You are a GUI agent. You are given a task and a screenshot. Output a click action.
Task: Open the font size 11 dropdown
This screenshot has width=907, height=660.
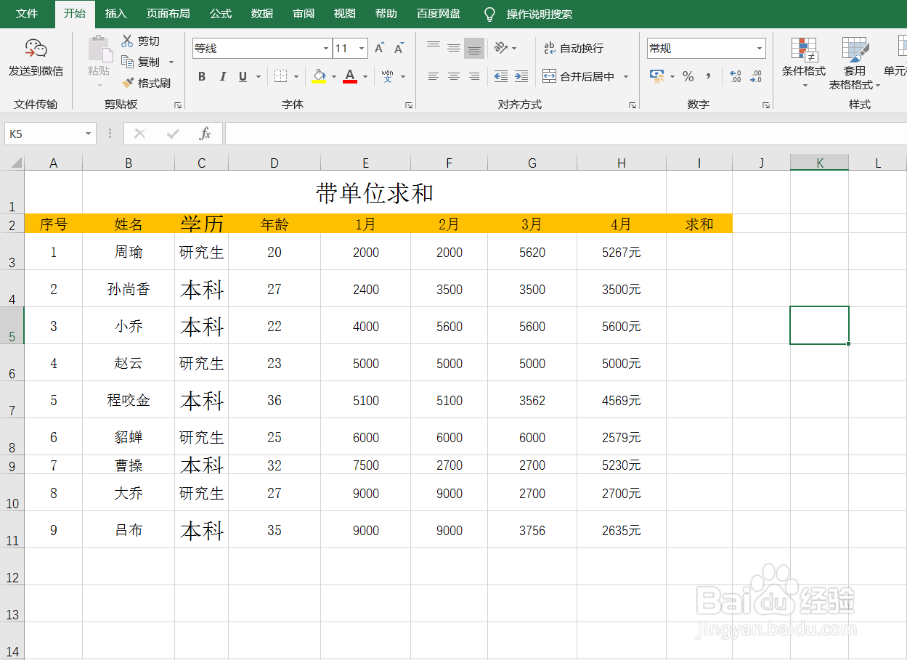point(362,49)
